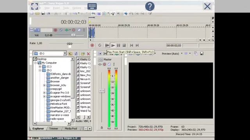Arm the audio track for record
This screenshot has width=250, height=140.
55,30
